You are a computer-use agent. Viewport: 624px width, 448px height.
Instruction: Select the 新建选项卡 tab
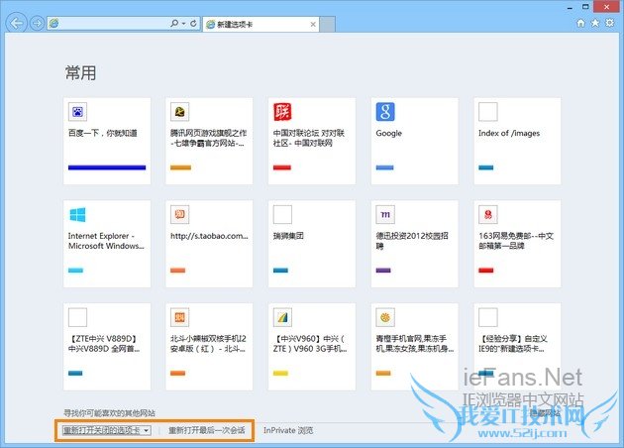tap(261, 25)
